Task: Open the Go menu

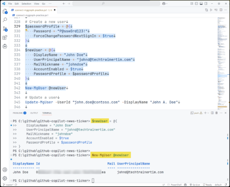Action: (44, 4)
